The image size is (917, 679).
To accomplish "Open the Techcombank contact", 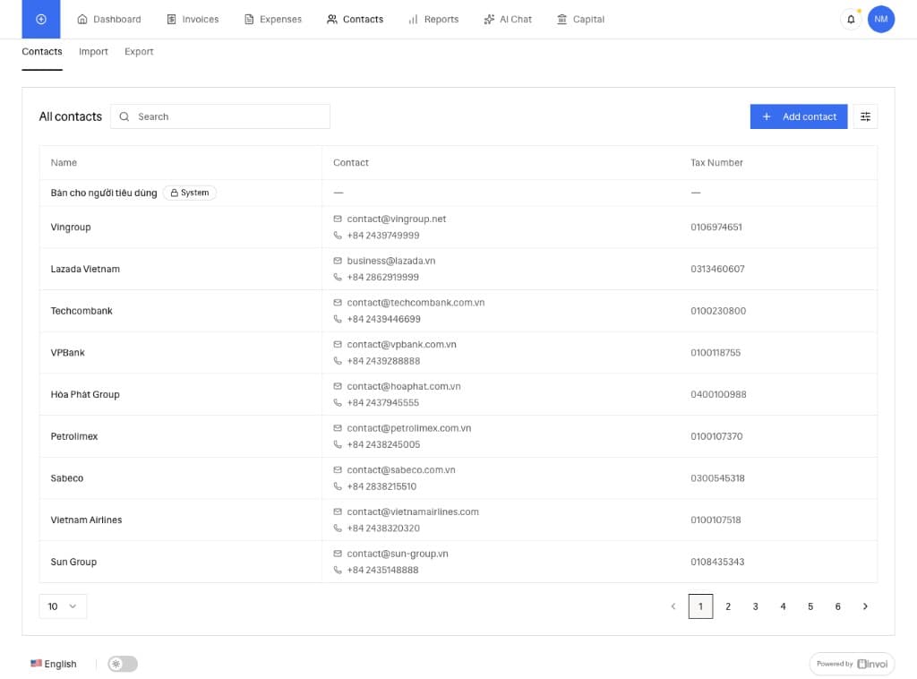I will [458, 311].
